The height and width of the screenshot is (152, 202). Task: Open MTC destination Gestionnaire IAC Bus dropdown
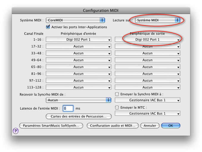click(x=148, y=113)
